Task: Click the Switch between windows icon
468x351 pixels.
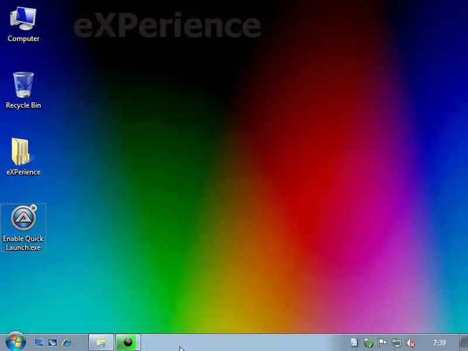Action: click(x=53, y=342)
